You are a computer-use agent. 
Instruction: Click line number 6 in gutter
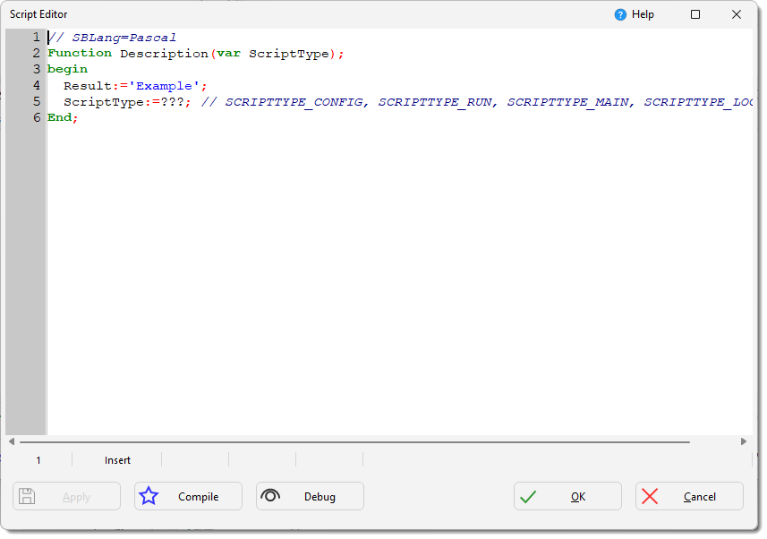coord(36,117)
